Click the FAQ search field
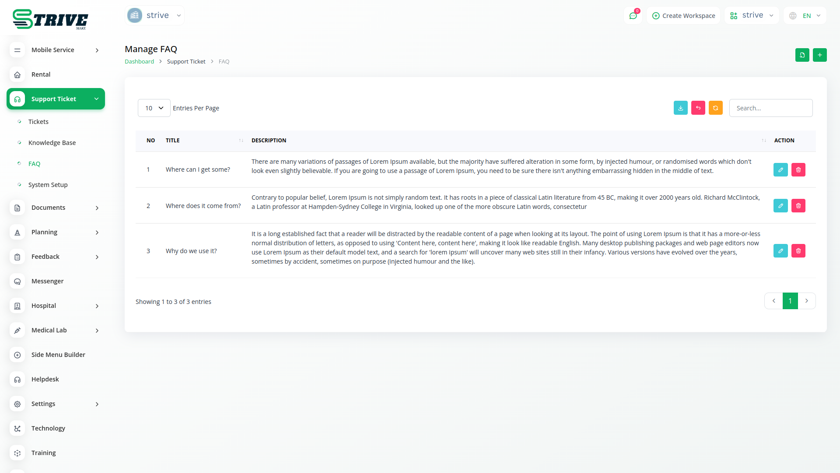This screenshot has width=840, height=473. coord(770,108)
